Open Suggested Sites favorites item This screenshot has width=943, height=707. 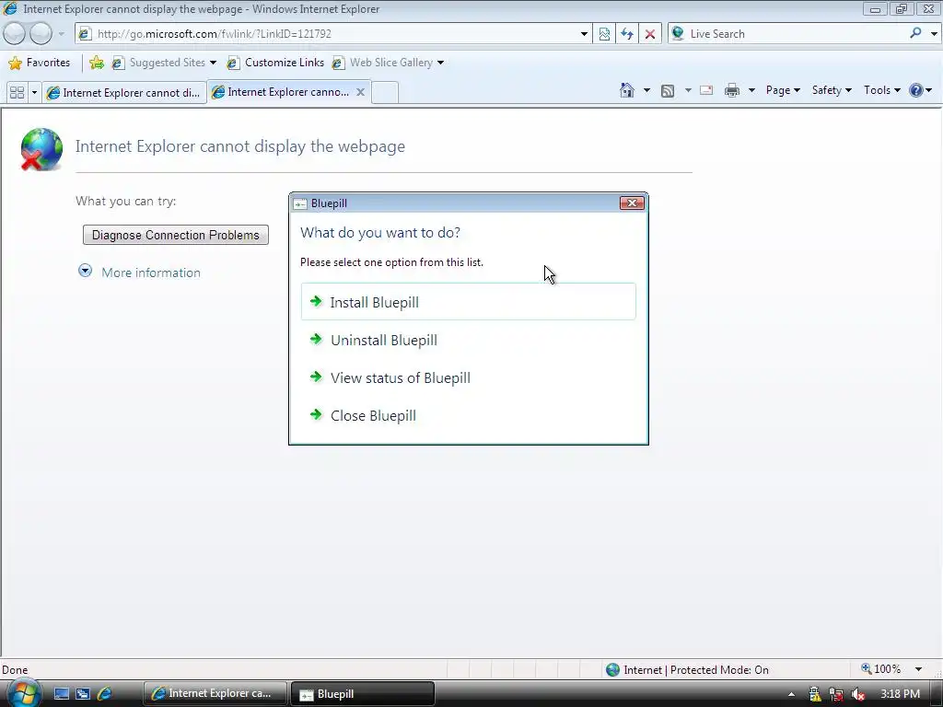(x=164, y=63)
